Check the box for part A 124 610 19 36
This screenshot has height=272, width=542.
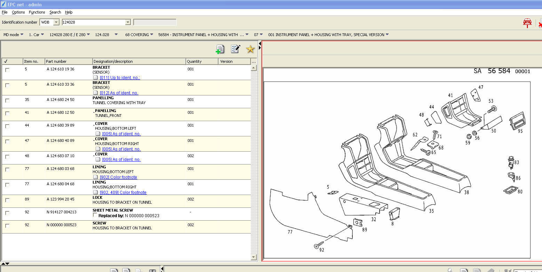(7, 70)
